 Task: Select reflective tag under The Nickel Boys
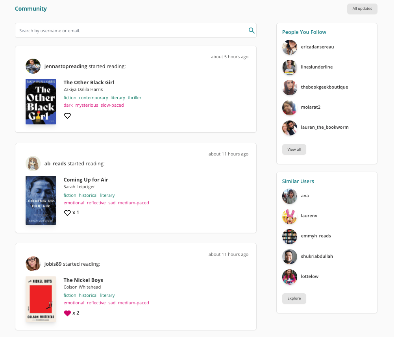(x=96, y=303)
